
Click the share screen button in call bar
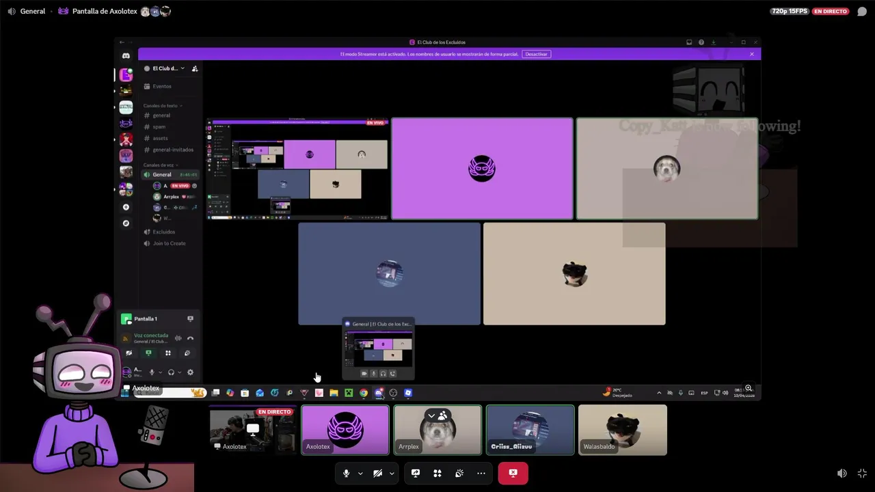tap(415, 473)
